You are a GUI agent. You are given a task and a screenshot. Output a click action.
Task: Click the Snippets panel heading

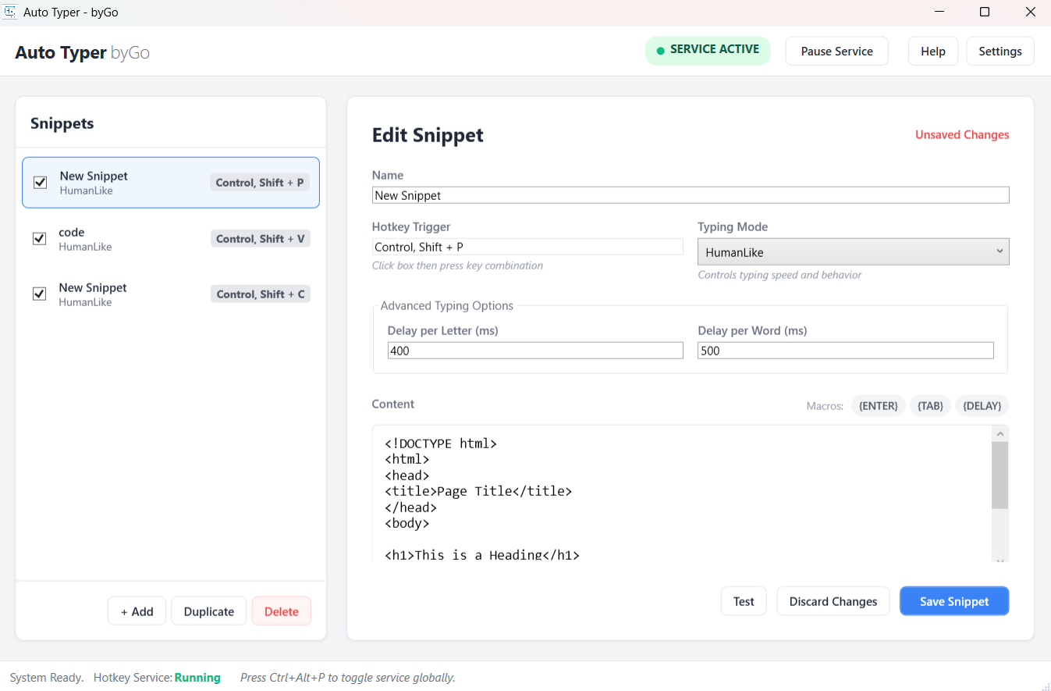(62, 123)
